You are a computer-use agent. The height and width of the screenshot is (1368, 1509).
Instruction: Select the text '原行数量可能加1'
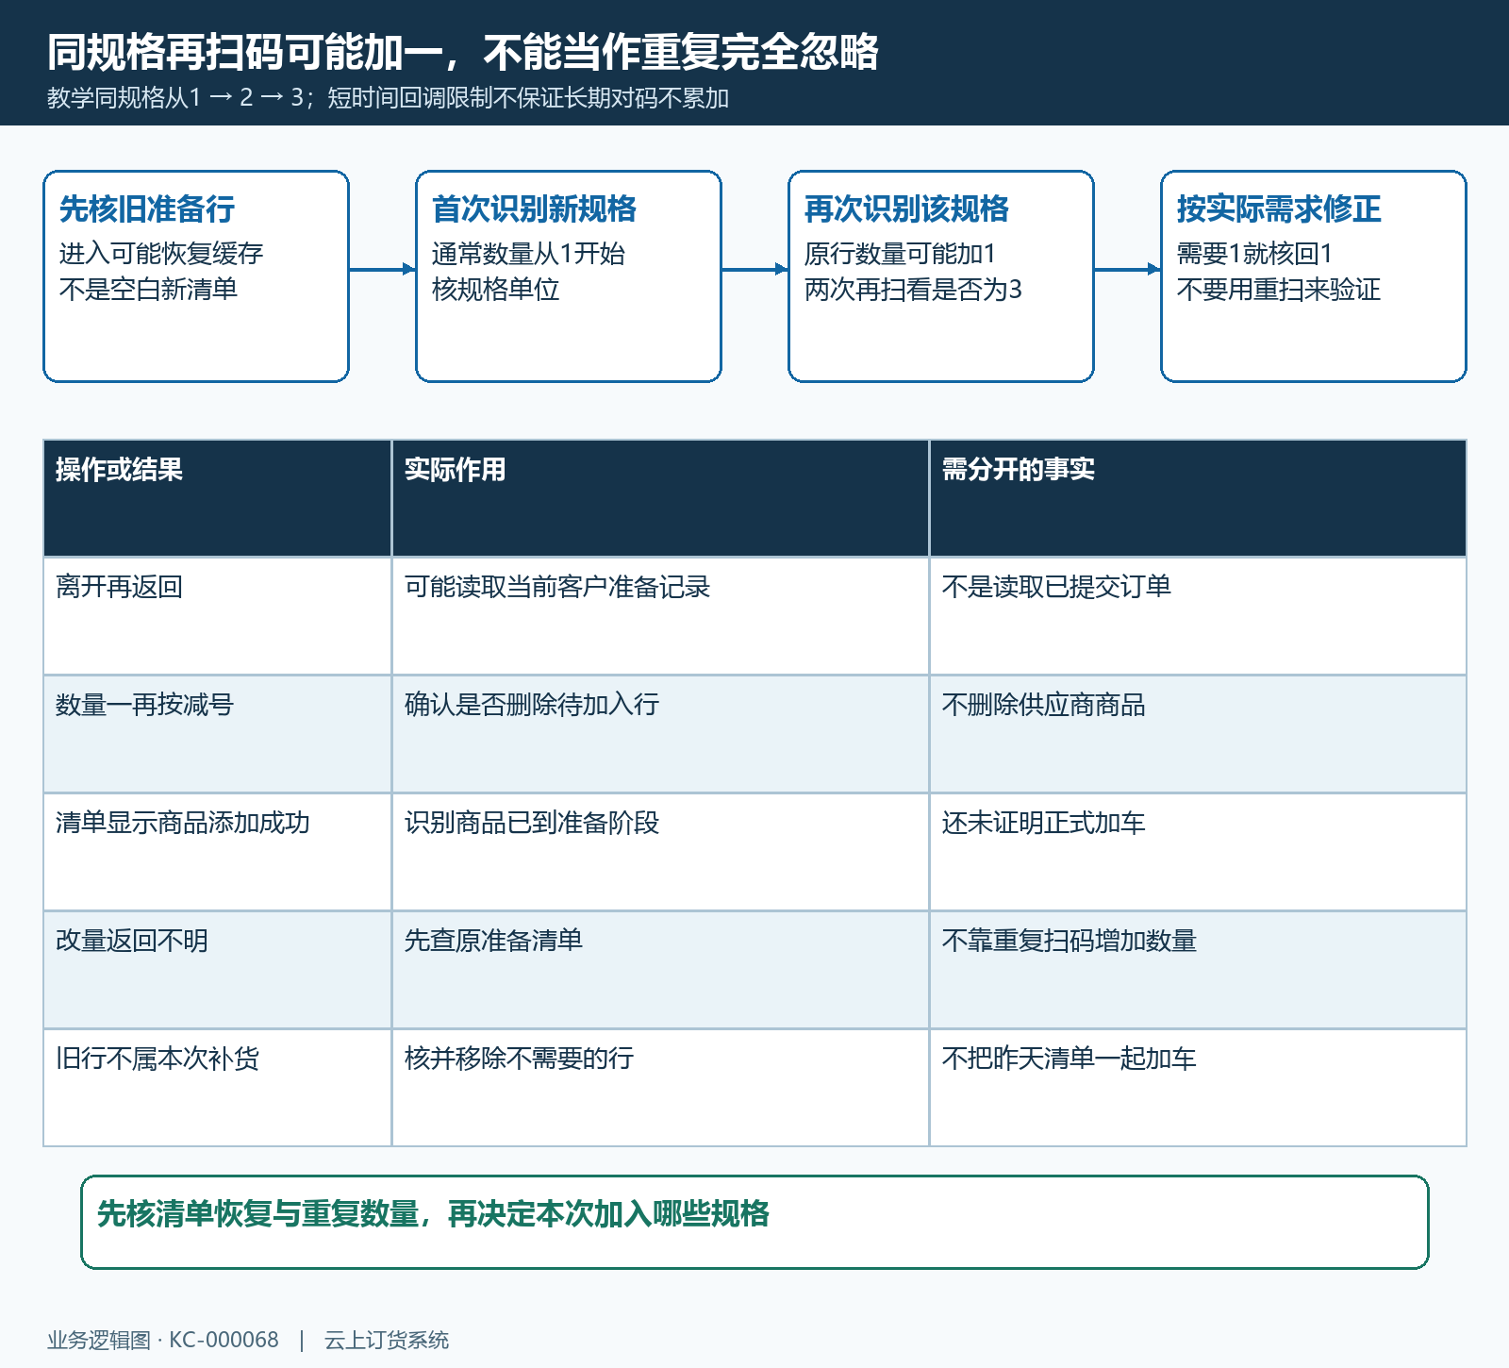click(901, 254)
